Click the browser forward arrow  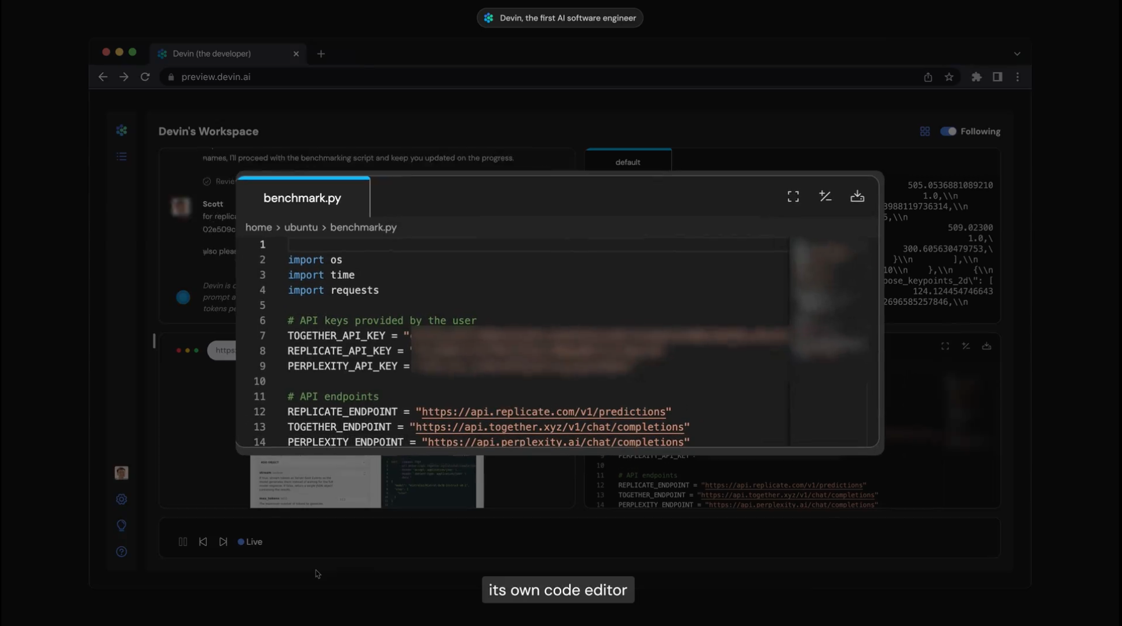point(124,77)
